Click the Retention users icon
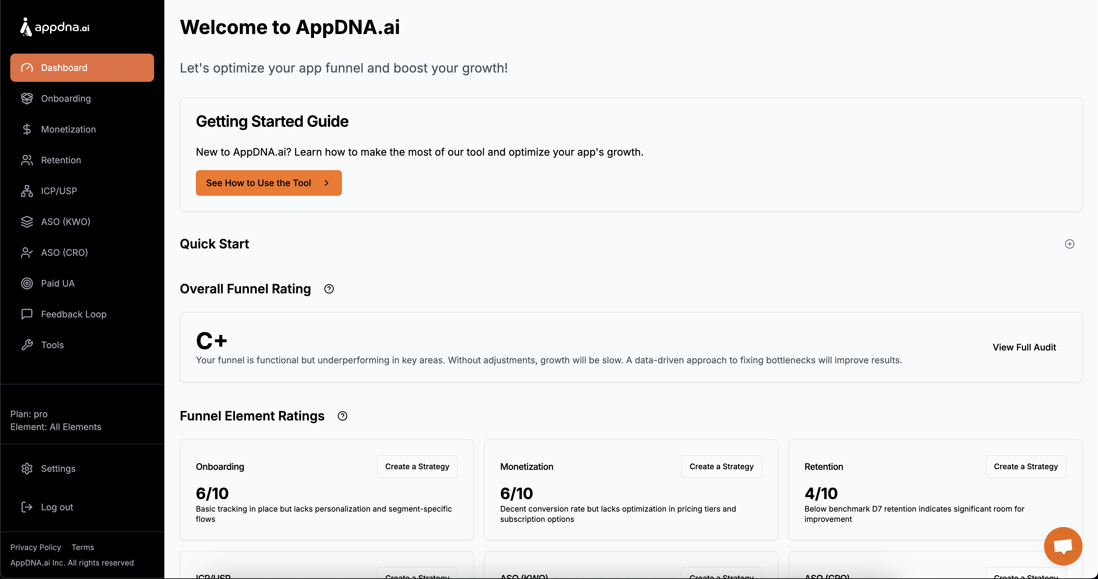The height and width of the screenshot is (579, 1098). pos(27,160)
